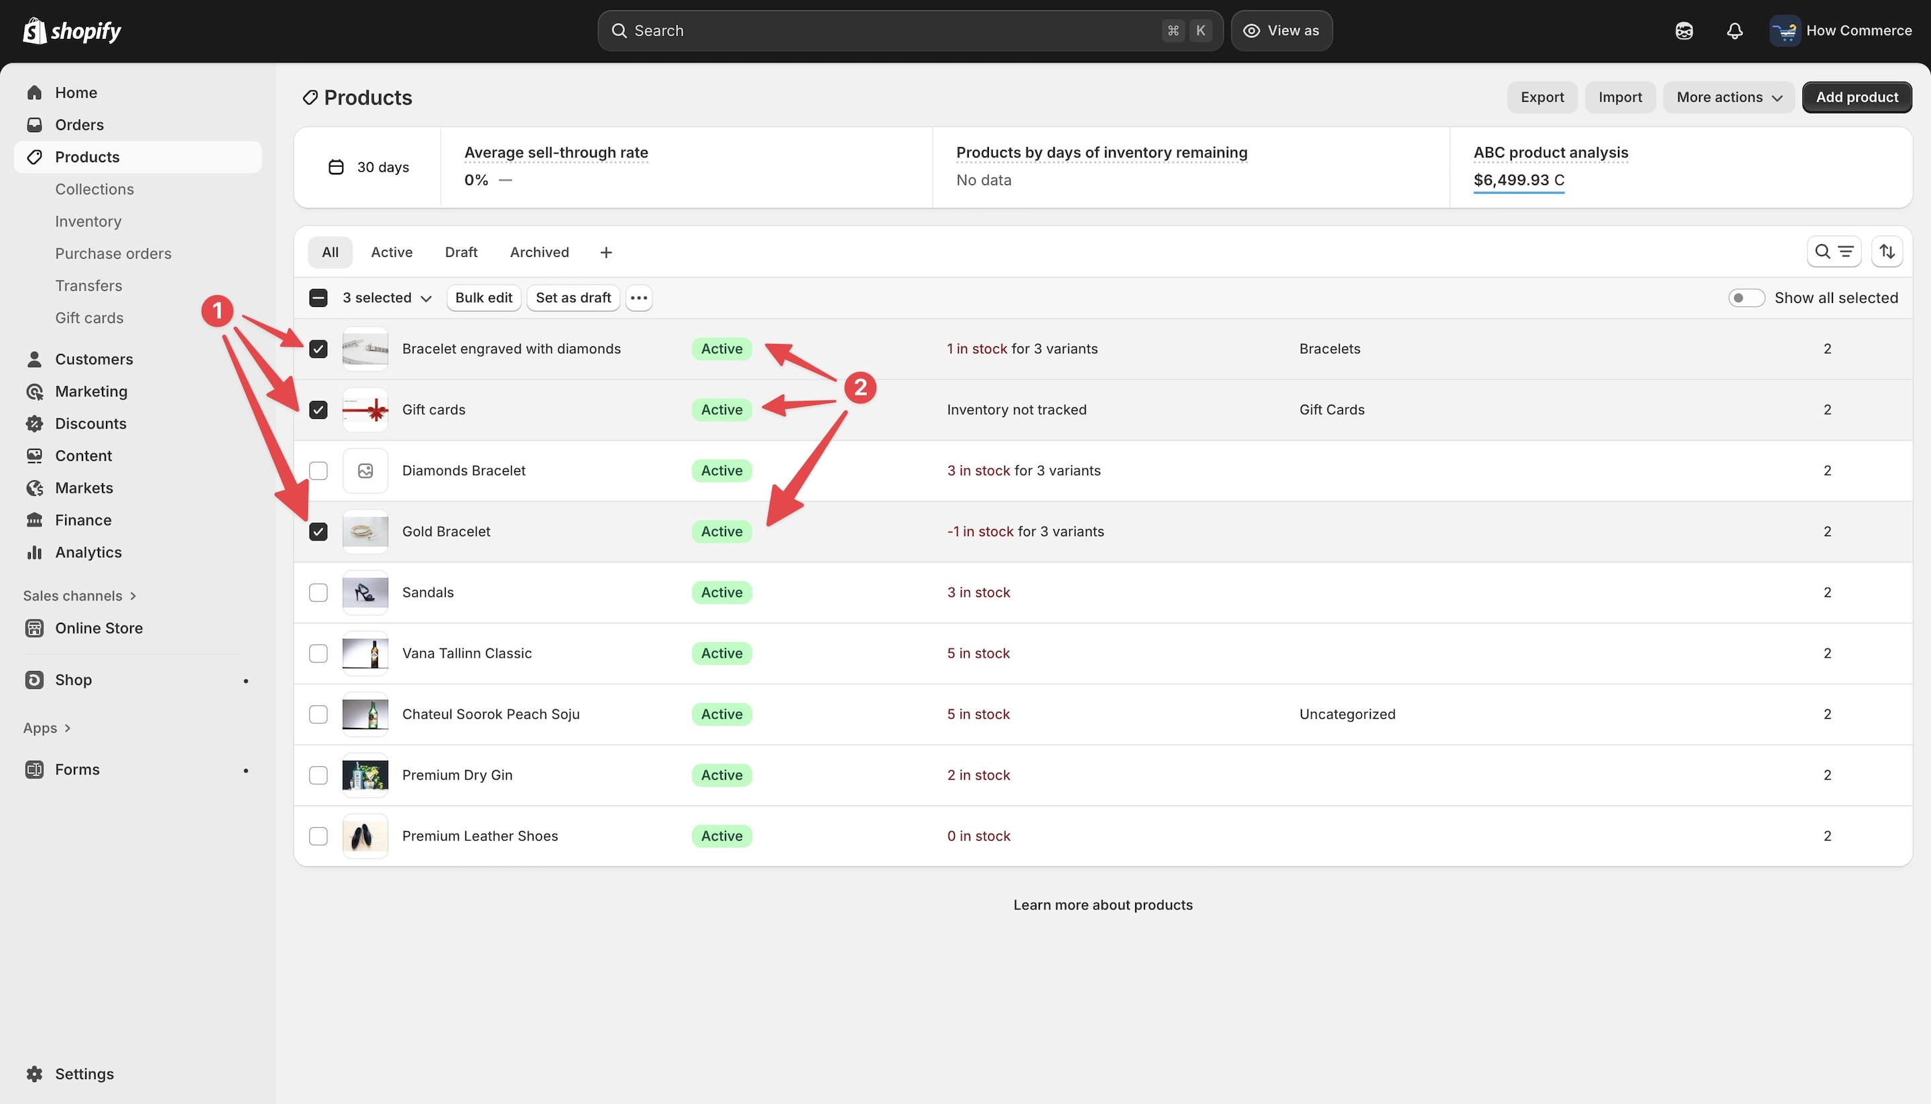Click the Content icon in sidebar
The width and height of the screenshot is (1931, 1104).
pyautogui.click(x=34, y=456)
